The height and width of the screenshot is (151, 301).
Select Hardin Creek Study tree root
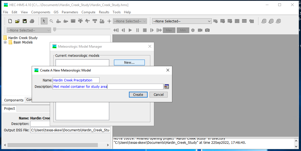tap(23, 38)
